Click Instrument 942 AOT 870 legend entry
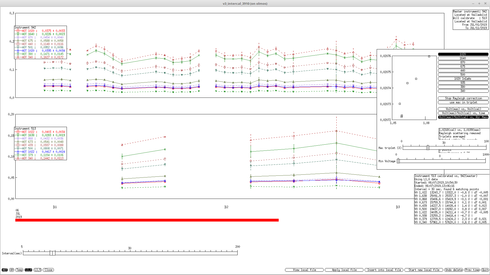The image size is (490, 275). (40, 37)
